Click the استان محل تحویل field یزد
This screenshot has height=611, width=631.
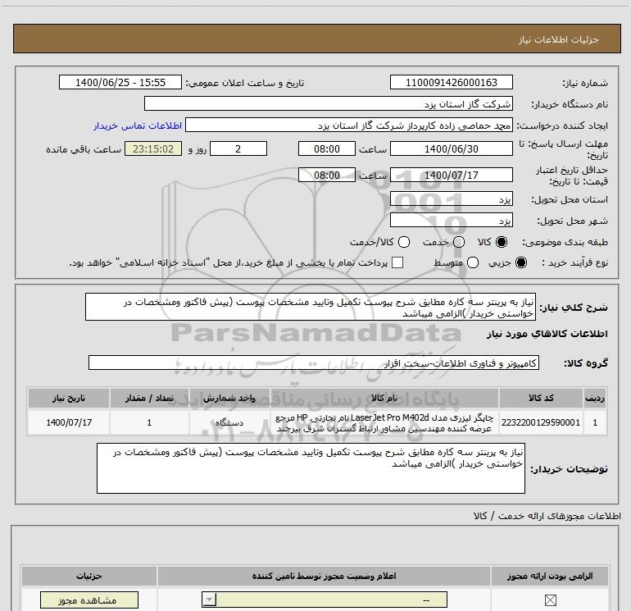(451, 199)
